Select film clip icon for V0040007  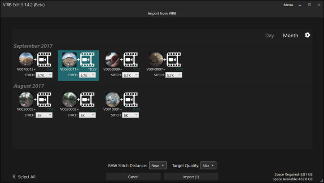pyautogui.click(x=174, y=60)
